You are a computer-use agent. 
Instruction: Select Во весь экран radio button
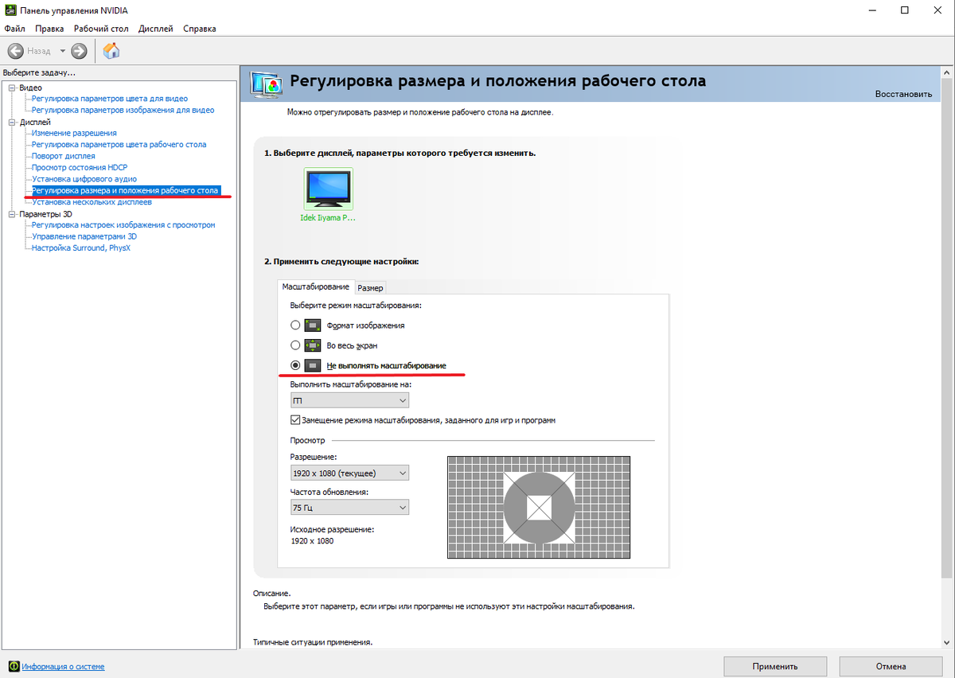tap(295, 345)
